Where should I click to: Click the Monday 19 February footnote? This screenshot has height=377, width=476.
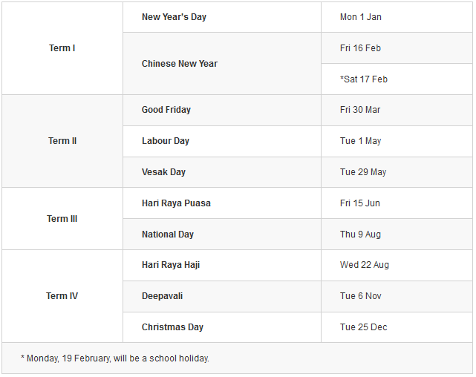tap(115, 358)
